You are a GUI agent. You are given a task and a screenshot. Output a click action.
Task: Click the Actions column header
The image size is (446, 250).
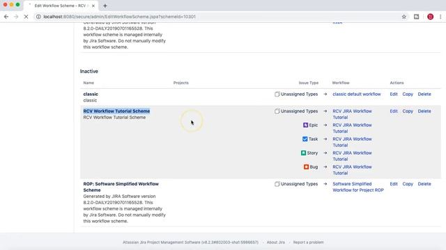point(397,83)
